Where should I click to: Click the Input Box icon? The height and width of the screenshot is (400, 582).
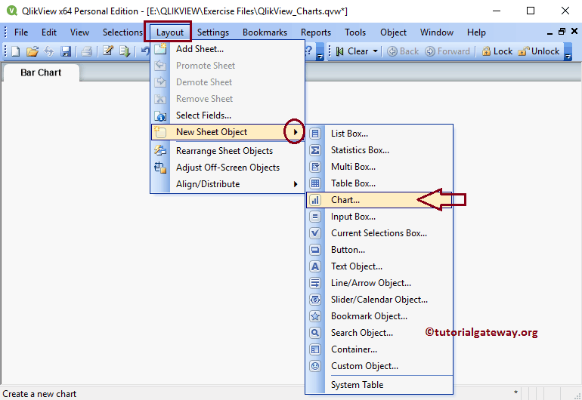click(x=315, y=217)
